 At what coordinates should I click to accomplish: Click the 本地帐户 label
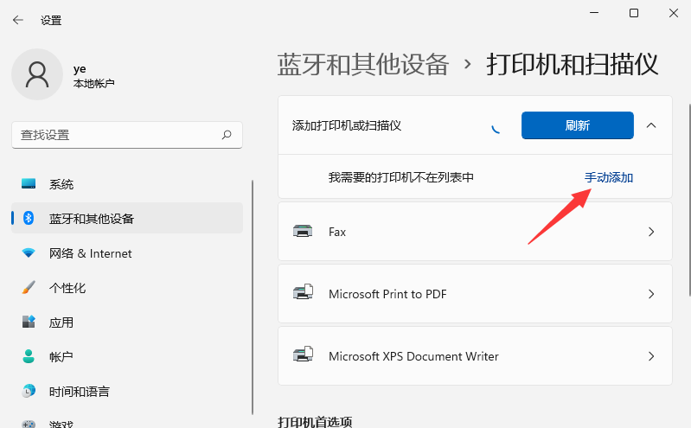pyautogui.click(x=94, y=83)
